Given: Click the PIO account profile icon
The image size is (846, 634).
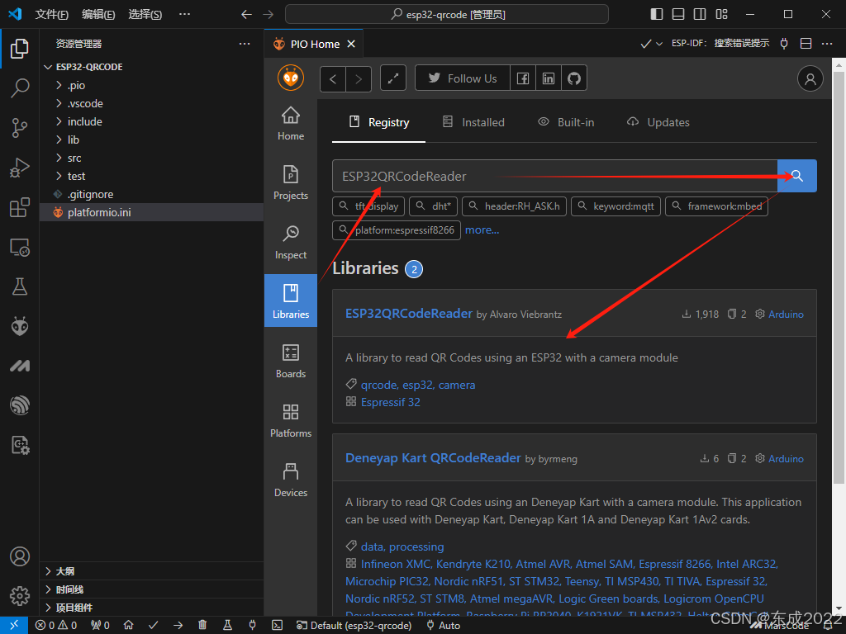Looking at the screenshot, I should click(810, 78).
